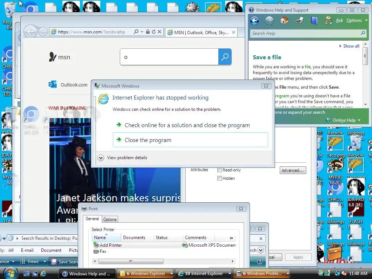372x279 pixels.
Task: Expand the advanced search chevron
Action: pos(260,250)
